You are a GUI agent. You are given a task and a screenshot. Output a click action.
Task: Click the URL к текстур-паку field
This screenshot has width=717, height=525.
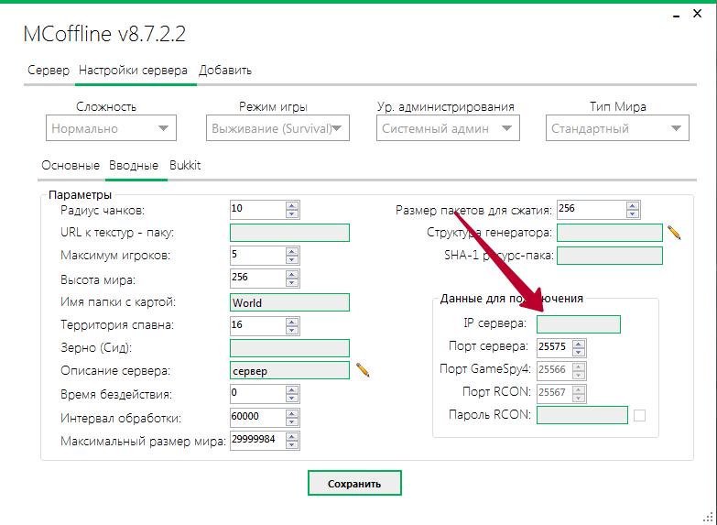click(289, 233)
